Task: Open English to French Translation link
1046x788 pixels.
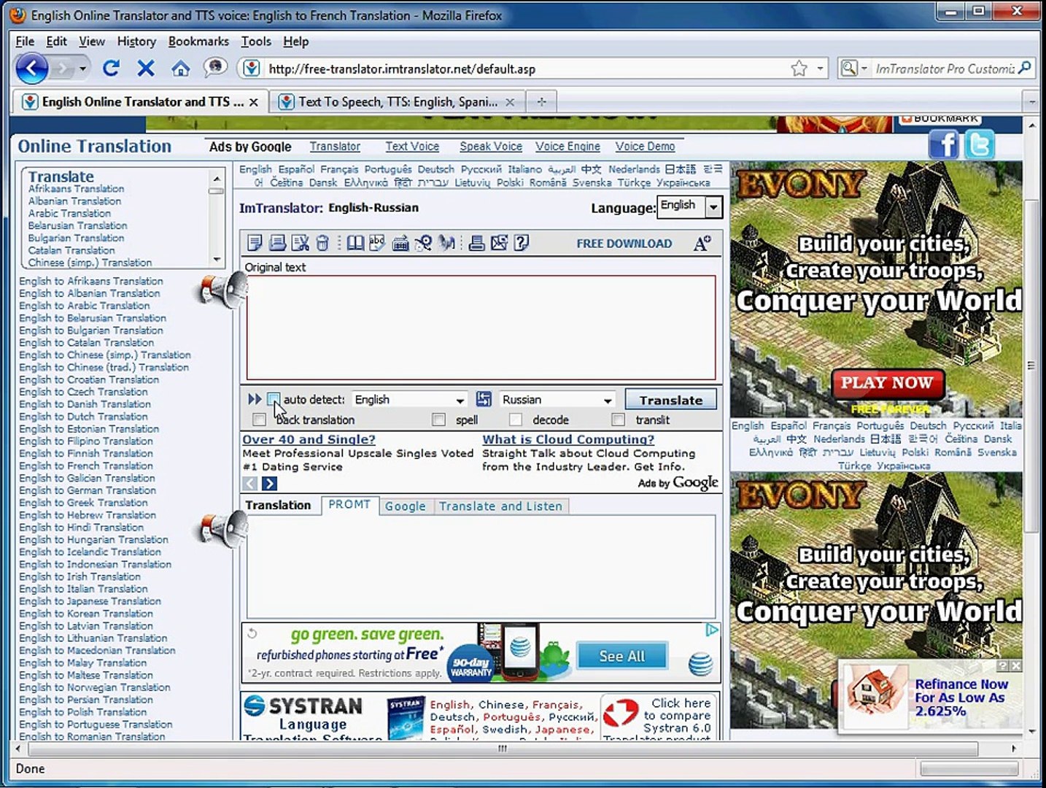Action: click(86, 466)
